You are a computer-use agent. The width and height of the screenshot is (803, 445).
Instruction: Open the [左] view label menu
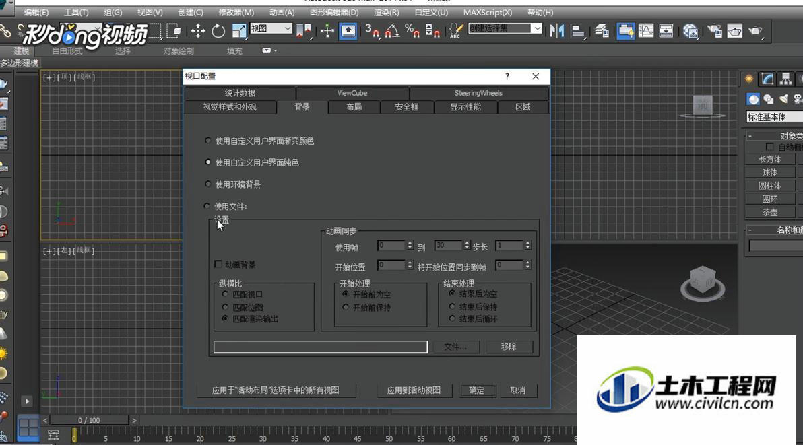(65, 250)
